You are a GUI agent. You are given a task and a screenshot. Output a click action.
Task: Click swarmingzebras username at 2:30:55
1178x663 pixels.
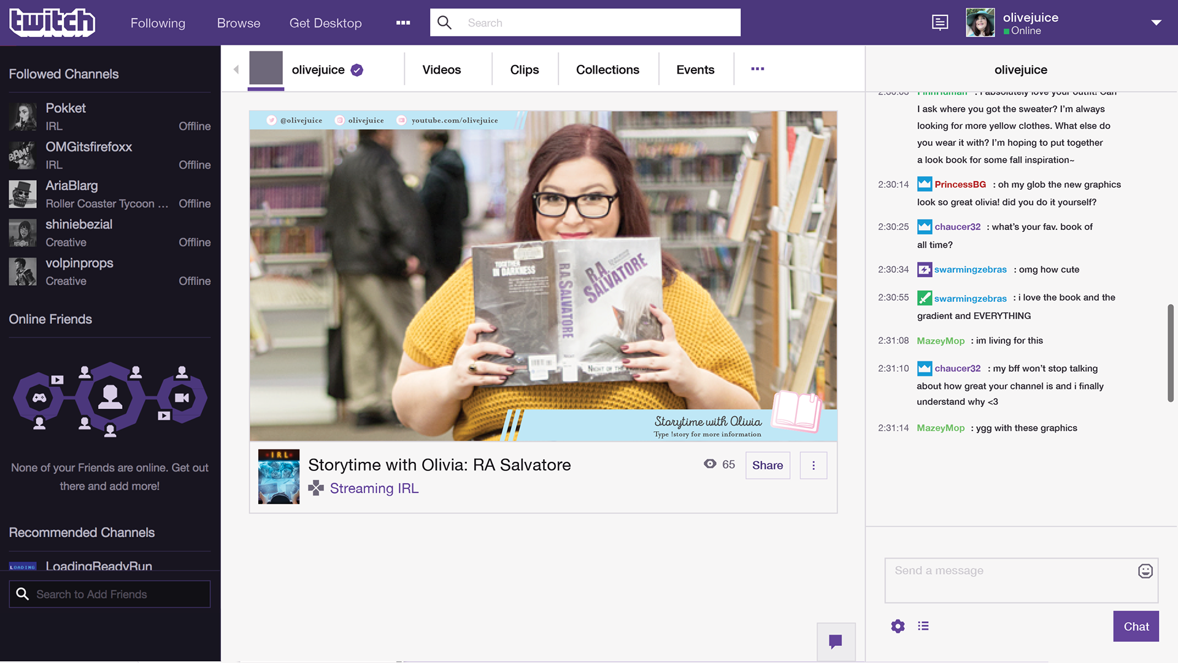point(971,298)
